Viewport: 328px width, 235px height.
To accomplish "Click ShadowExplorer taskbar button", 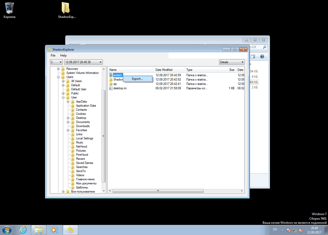I will tap(70, 230).
